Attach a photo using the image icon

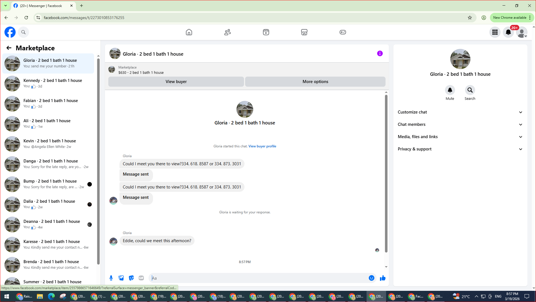click(x=121, y=278)
